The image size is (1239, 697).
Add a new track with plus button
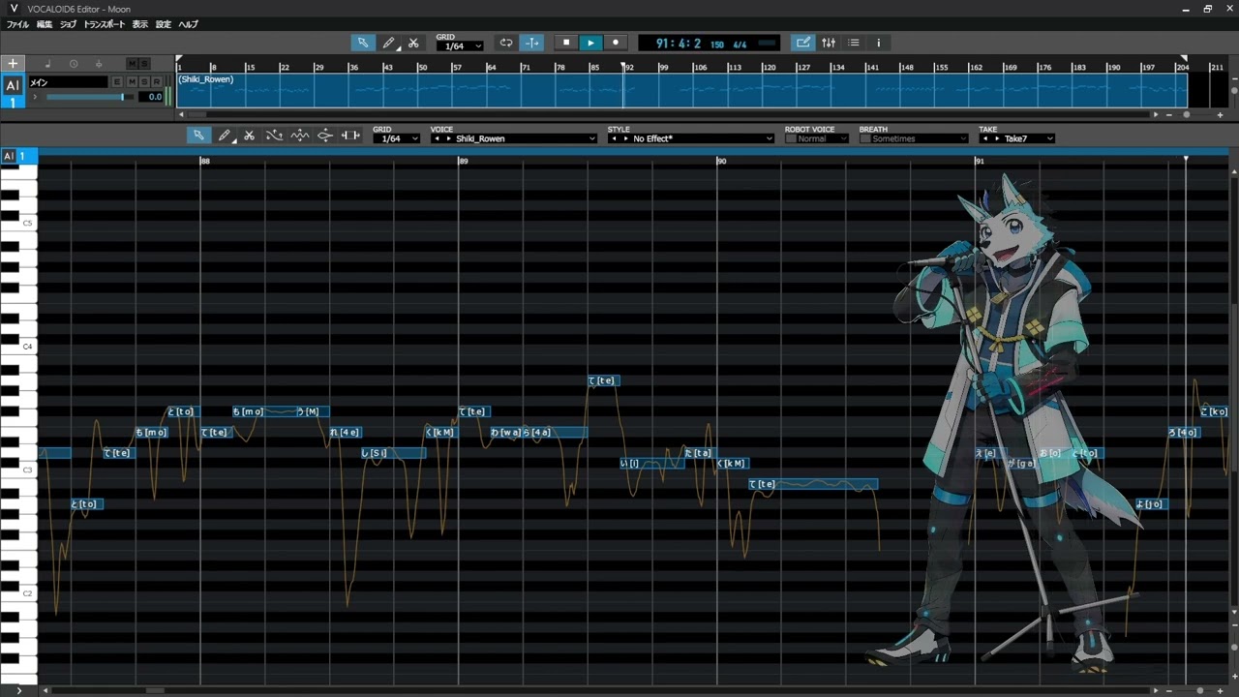[13, 64]
